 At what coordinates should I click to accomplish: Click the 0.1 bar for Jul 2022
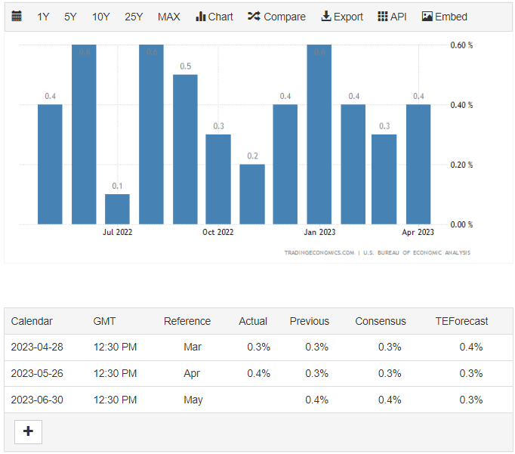pos(117,209)
